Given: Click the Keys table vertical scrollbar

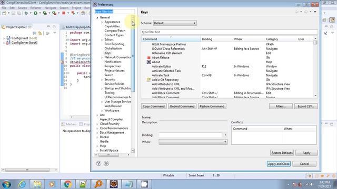Looking at the screenshot, I should pyautogui.click(x=315, y=67).
